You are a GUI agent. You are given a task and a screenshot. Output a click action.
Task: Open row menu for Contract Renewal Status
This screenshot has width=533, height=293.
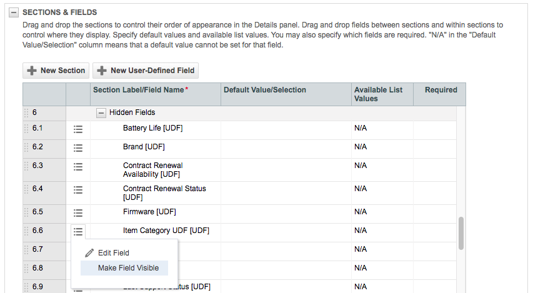(x=78, y=190)
